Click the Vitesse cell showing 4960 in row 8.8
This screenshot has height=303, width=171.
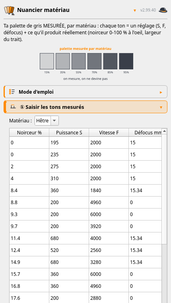click(109, 203)
